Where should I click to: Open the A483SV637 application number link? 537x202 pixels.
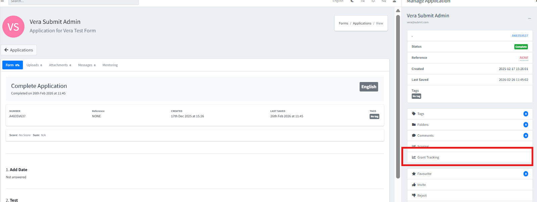(x=520, y=36)
